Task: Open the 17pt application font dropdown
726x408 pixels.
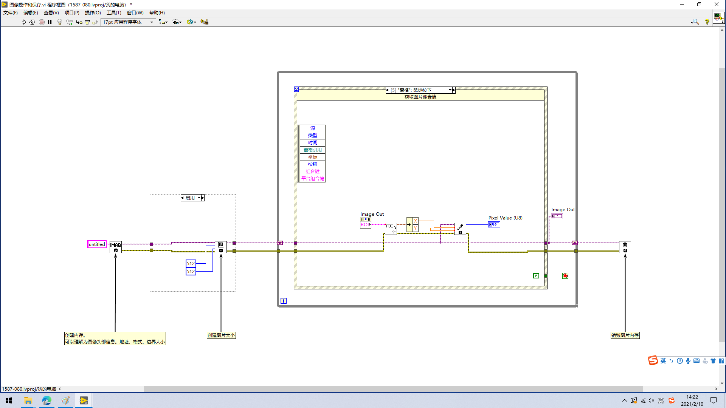Action: tap(151, 22)
